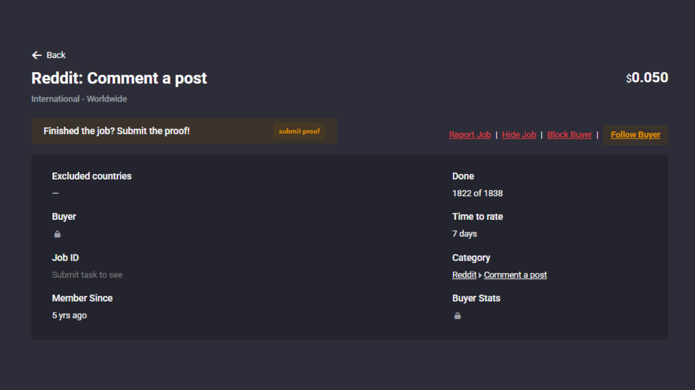Click the lock icon under Buyer Stats
This screenshot has width=695, height=390.
tap(458, 316)
